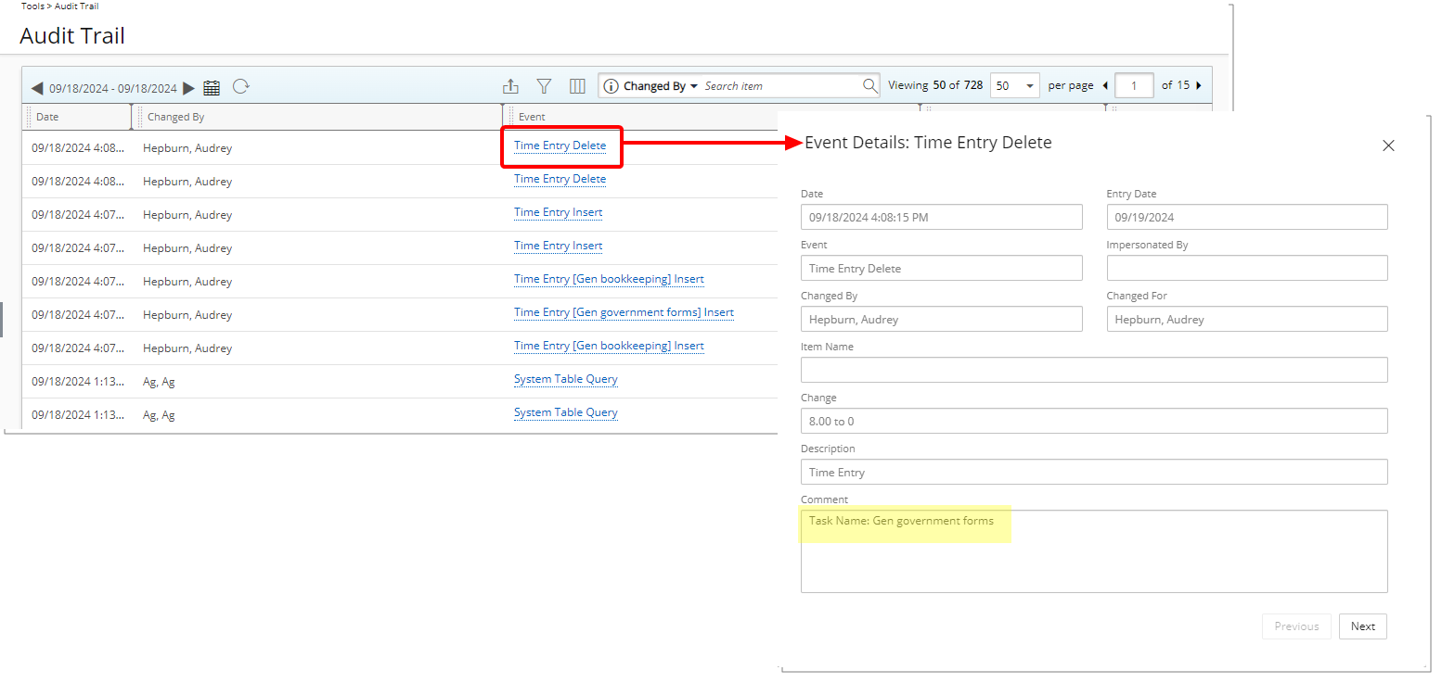Screen dimensions: 1442x683
Task: Click the page number input box
Action: point(1133,84)
